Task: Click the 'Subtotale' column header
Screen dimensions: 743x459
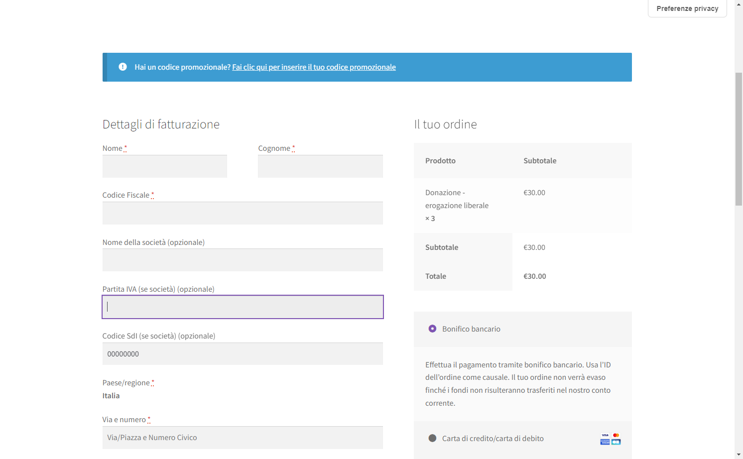Action: 540,161
